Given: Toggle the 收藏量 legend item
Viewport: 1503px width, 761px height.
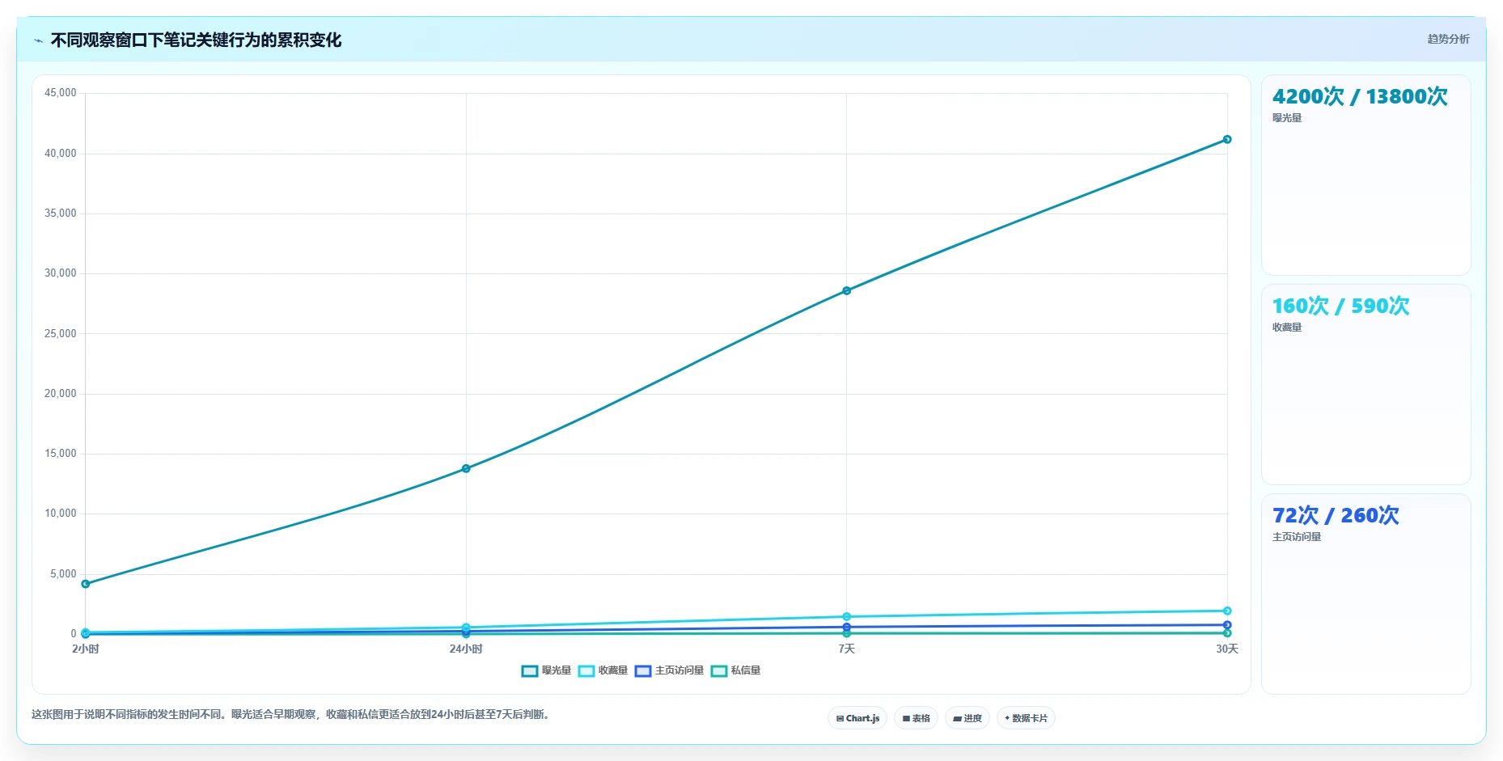Looking at the screenshot, I should point(603,670).
